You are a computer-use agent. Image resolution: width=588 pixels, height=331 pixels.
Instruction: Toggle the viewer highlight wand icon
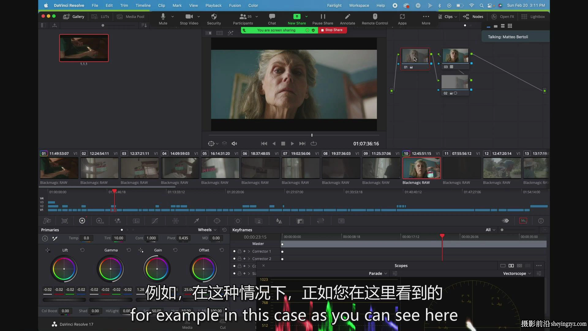(231, 33)
